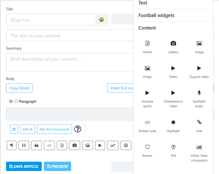Grab the Paragraph block reorder handle
The width and height of the screenshot is (219, 174).
click(x=11, y=102)
